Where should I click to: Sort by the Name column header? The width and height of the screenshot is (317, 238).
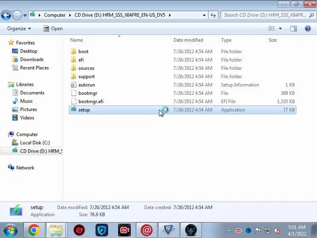tap(120, 40)
